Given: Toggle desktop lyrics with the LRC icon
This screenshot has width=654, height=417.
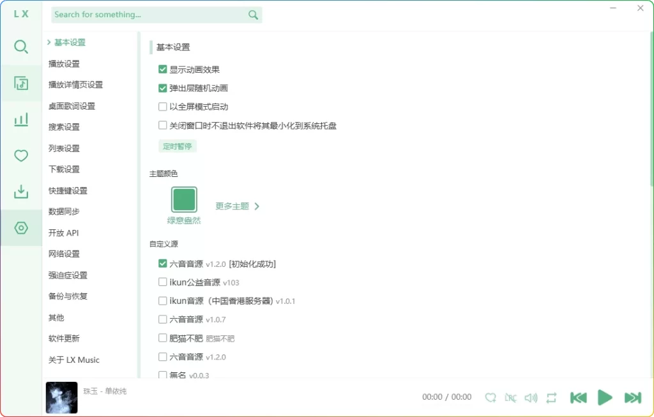Looking at the screenshot, I should (511, 397).
